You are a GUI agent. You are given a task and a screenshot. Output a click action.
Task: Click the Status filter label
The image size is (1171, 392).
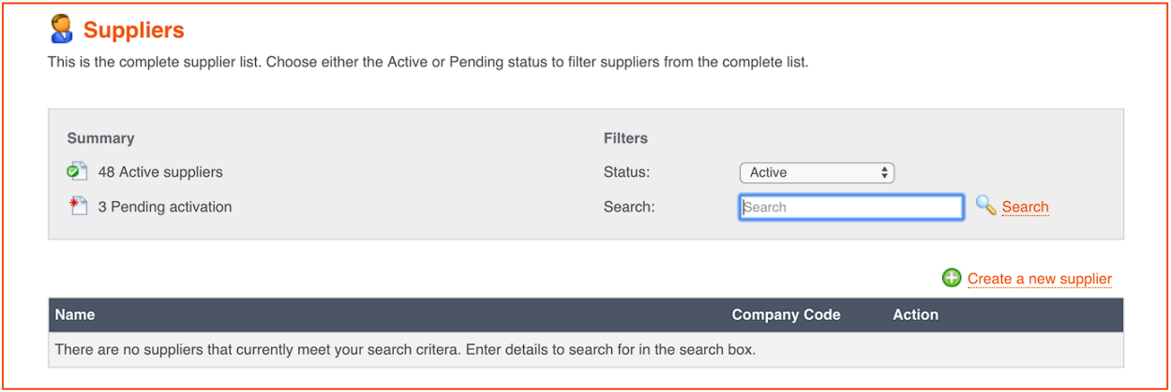pos(626,172)
